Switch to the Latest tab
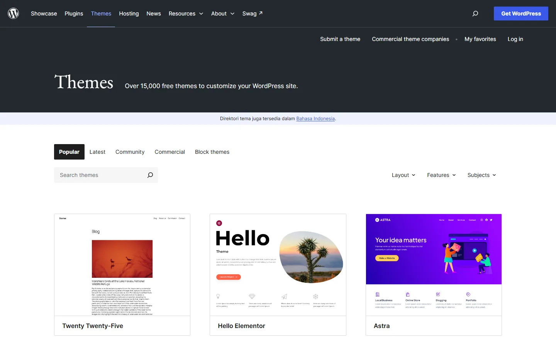This screenshot has width=556, height=340. (97, 152)
